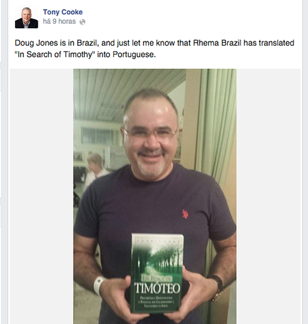Viewport: 308px width, 324px height.
Task: Click the TIMÓTEO title on the book
Action: click(x=157, y=288)
